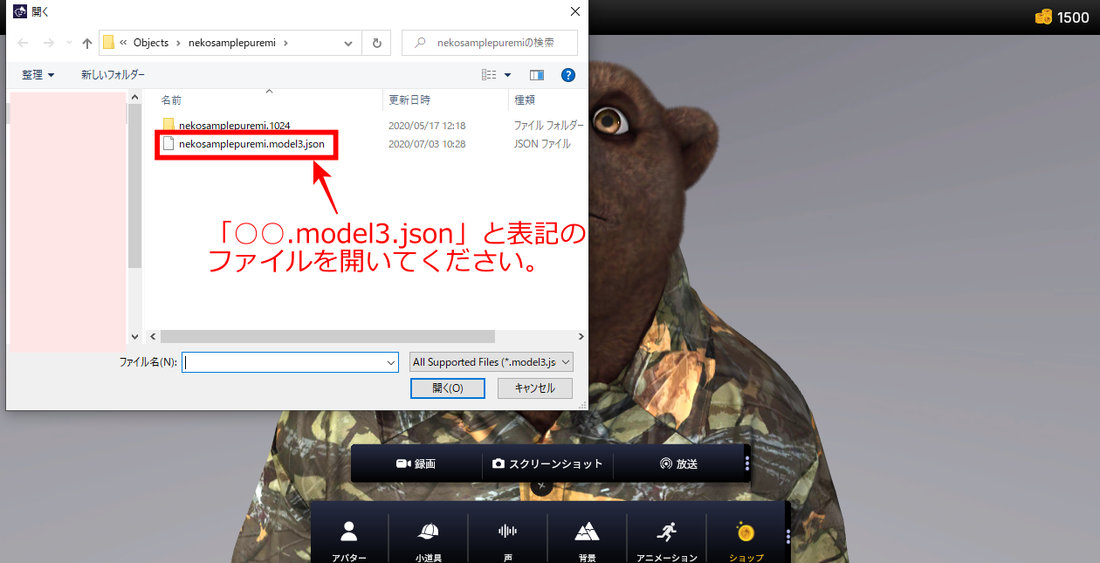Open the file type filter dropdown
The image size is (1100, 563).
492,361
